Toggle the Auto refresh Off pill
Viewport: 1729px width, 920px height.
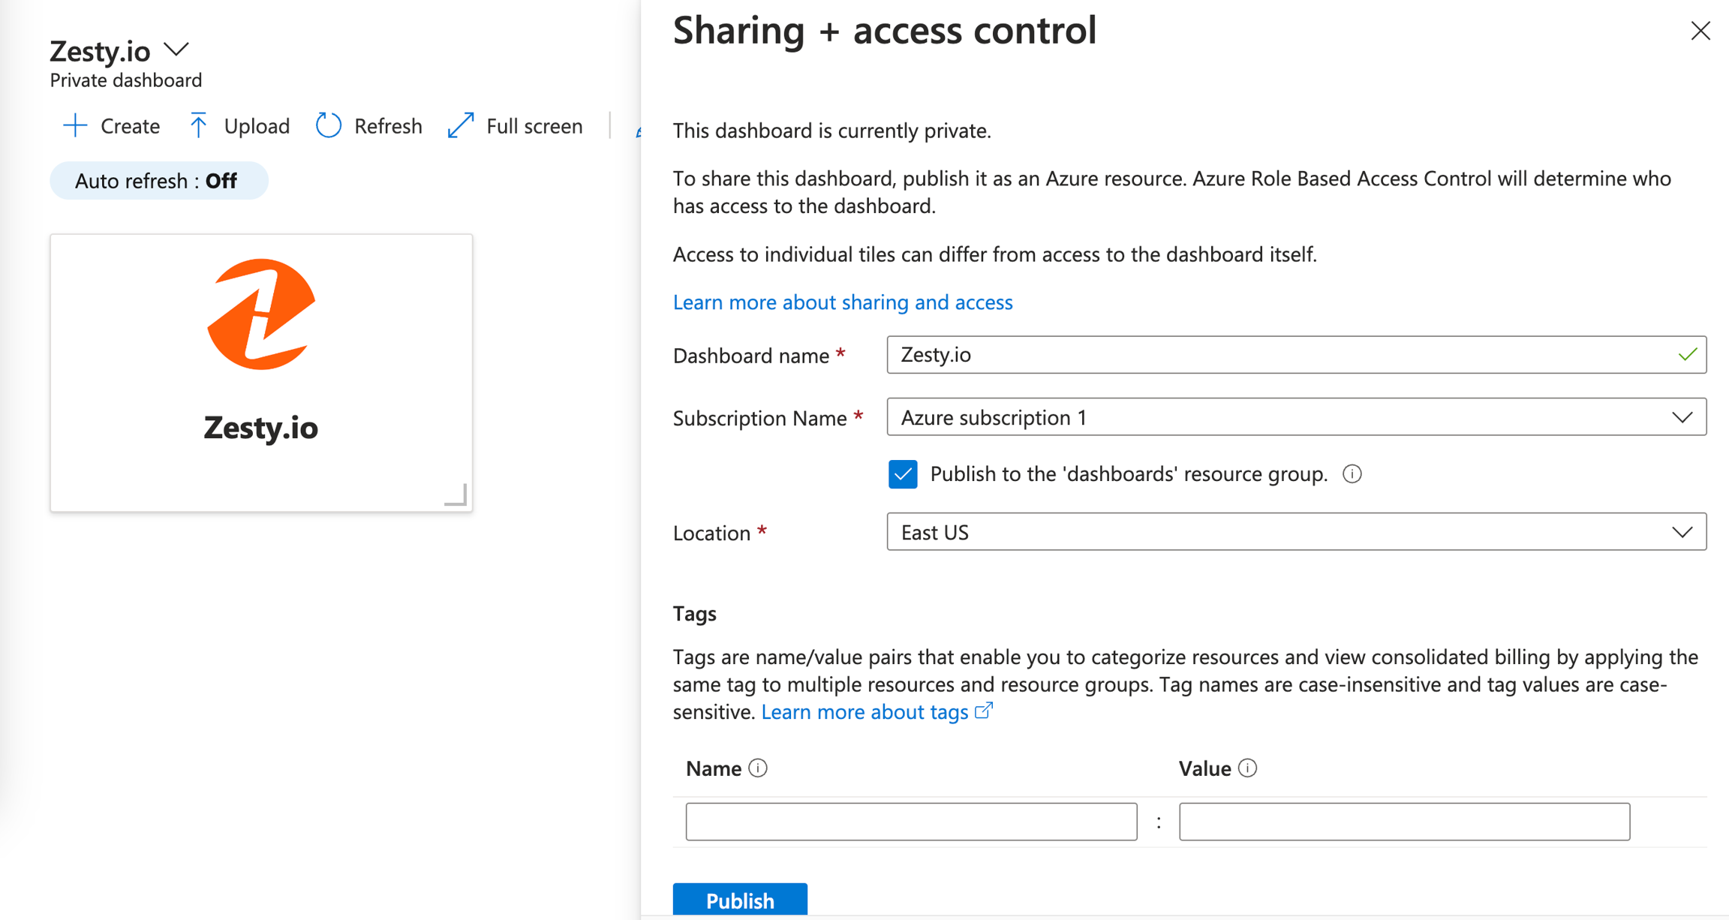[x=159, y=181]
